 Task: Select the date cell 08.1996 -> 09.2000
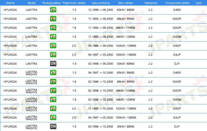pos(101,46)
